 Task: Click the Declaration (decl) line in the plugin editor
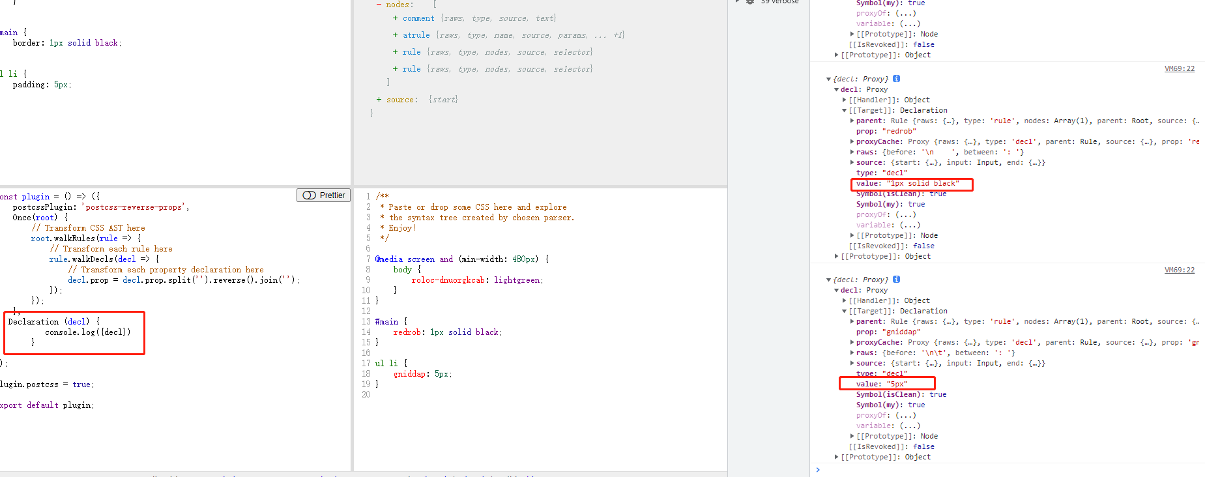(53, 321)
